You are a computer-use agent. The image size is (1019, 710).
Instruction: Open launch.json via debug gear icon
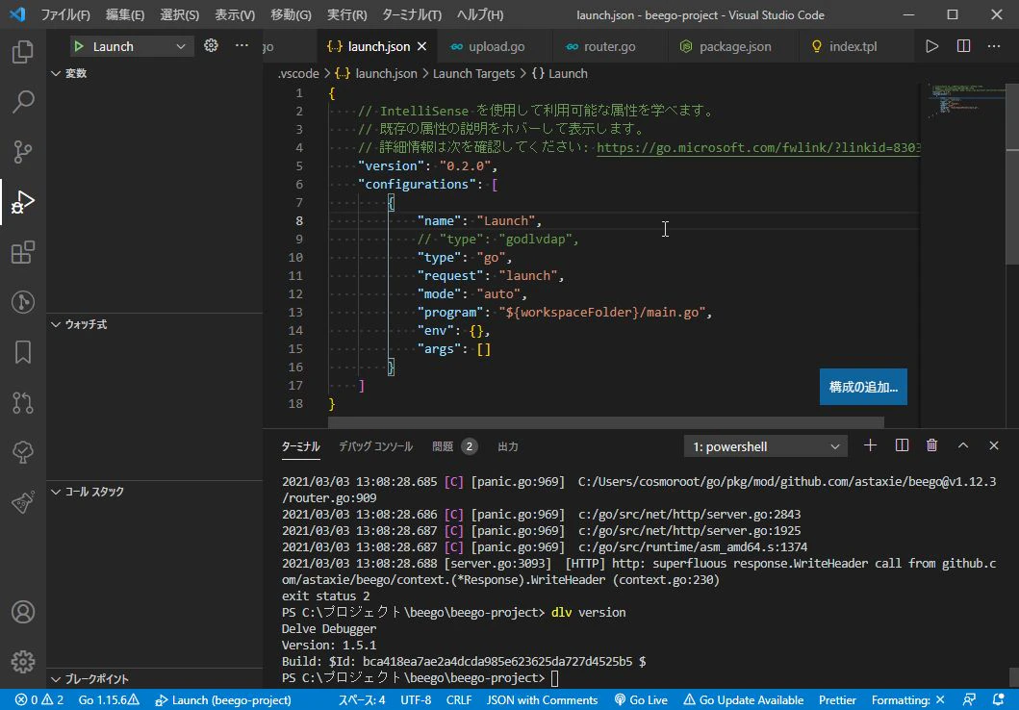[211, 45]
